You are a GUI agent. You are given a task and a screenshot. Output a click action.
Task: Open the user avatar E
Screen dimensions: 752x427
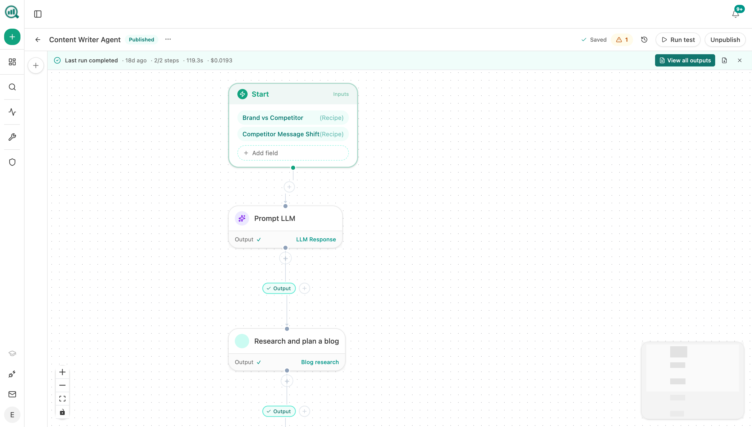[x=12, y=415]
